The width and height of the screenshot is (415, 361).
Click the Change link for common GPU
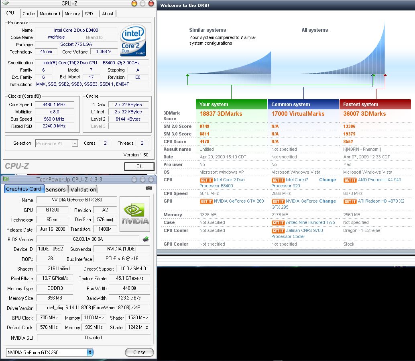pos(328,201)
